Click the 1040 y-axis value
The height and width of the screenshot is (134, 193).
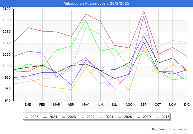pos(7,43)
